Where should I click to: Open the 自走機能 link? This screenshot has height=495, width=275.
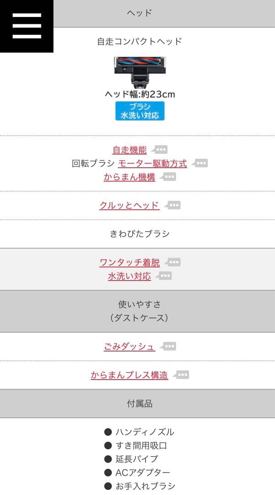[129, 150]
